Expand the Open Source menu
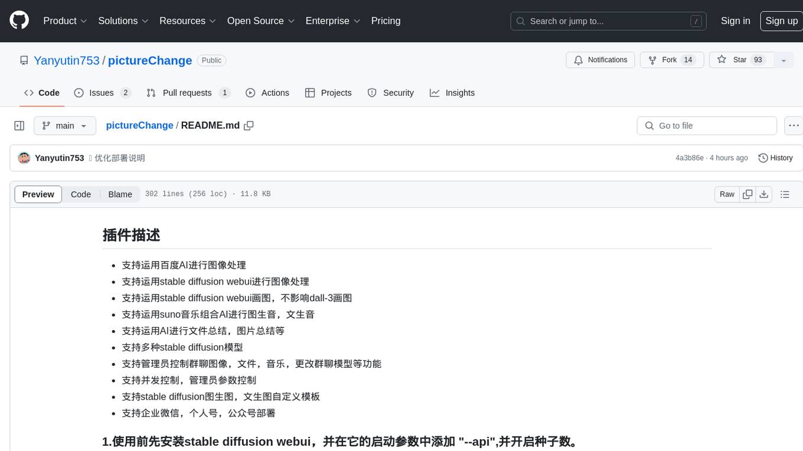 click(x=260, y=21)
